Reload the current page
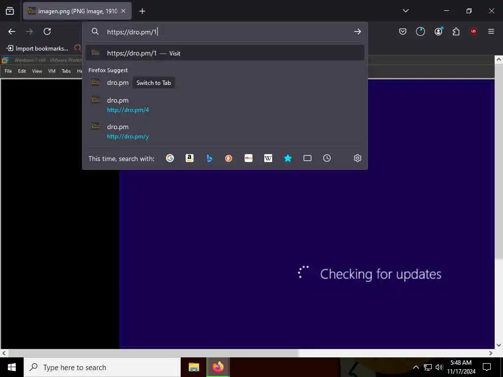This screenshot has height=377, width=503. (47, 31)
